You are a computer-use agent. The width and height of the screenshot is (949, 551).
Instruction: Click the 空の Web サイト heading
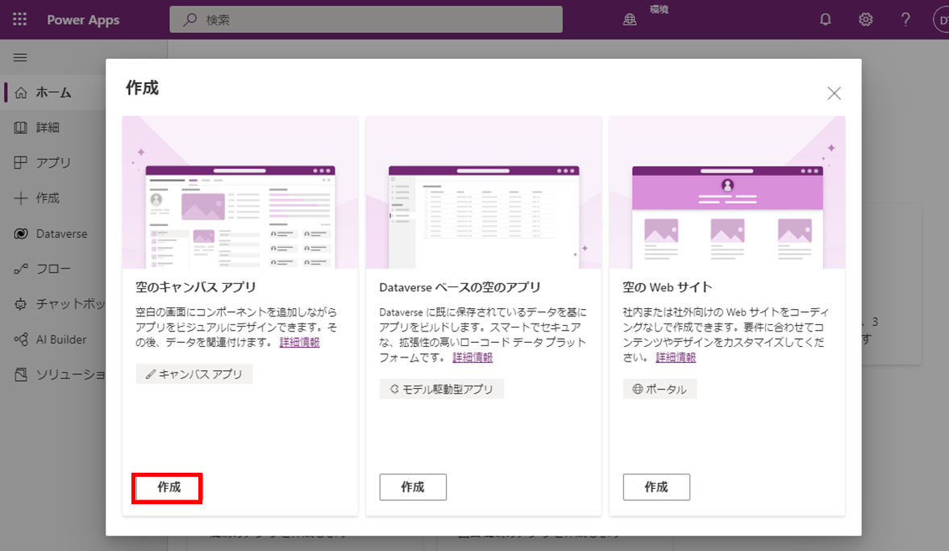tap(668, 287)
